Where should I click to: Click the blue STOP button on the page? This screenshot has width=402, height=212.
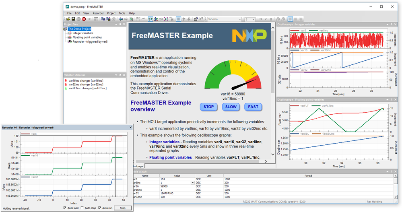(209, 107)
